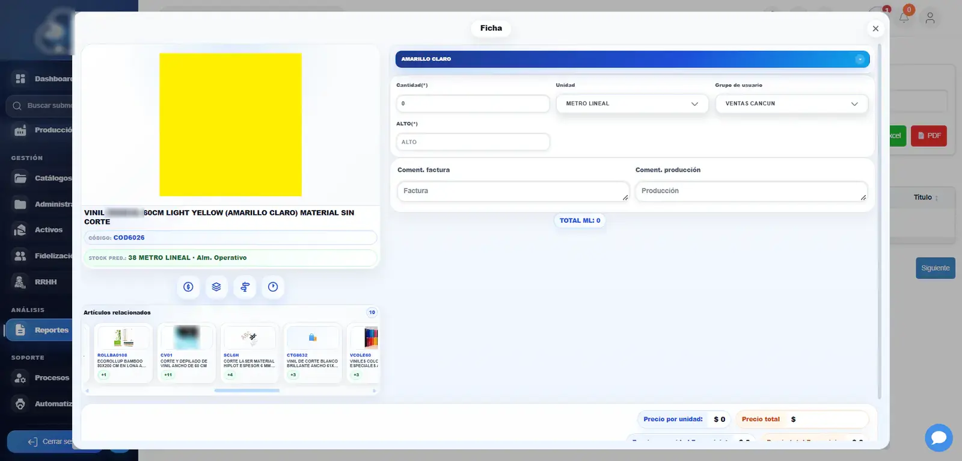Open the user profile icon
962x461 pixels.
pyautogui.click(x=930, y=18)
